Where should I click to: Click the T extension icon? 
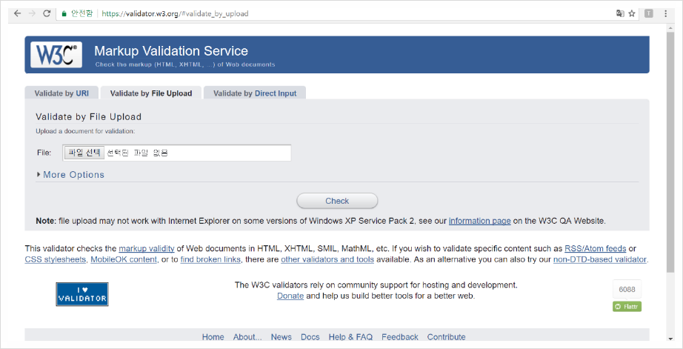point(649,13)
